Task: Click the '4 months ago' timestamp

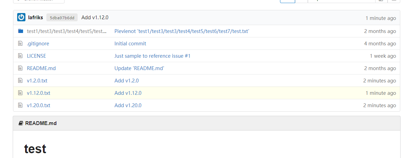Action: coord(380,44)
